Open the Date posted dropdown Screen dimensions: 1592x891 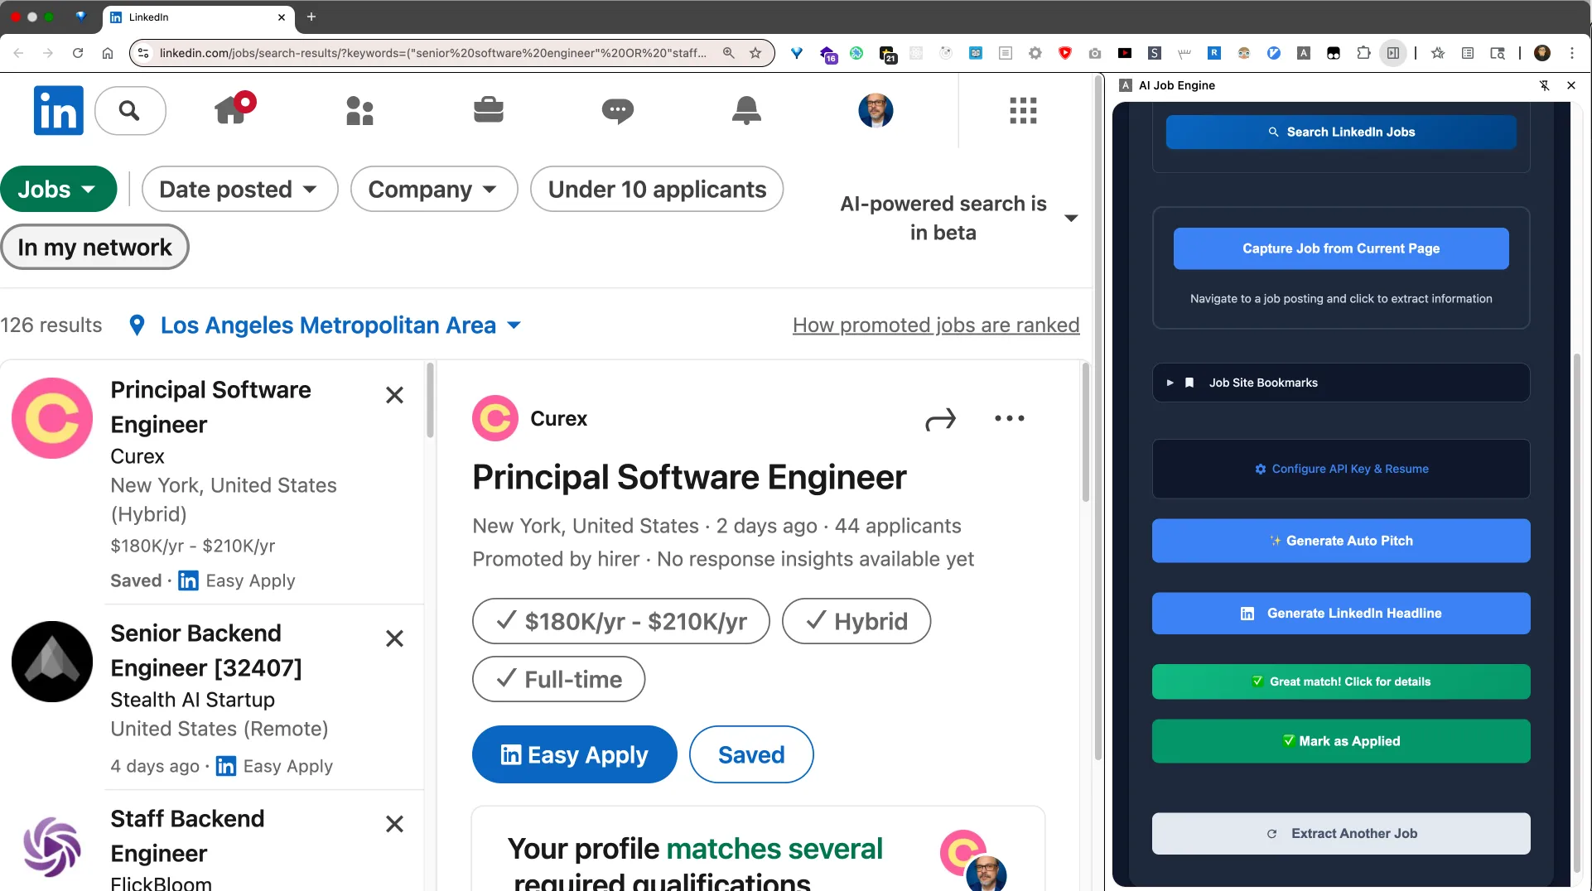tap(239, 189)
